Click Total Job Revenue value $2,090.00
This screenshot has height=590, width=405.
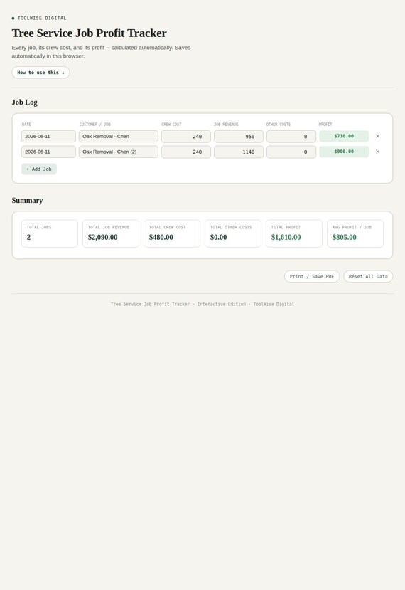click(x=102, y=238)
